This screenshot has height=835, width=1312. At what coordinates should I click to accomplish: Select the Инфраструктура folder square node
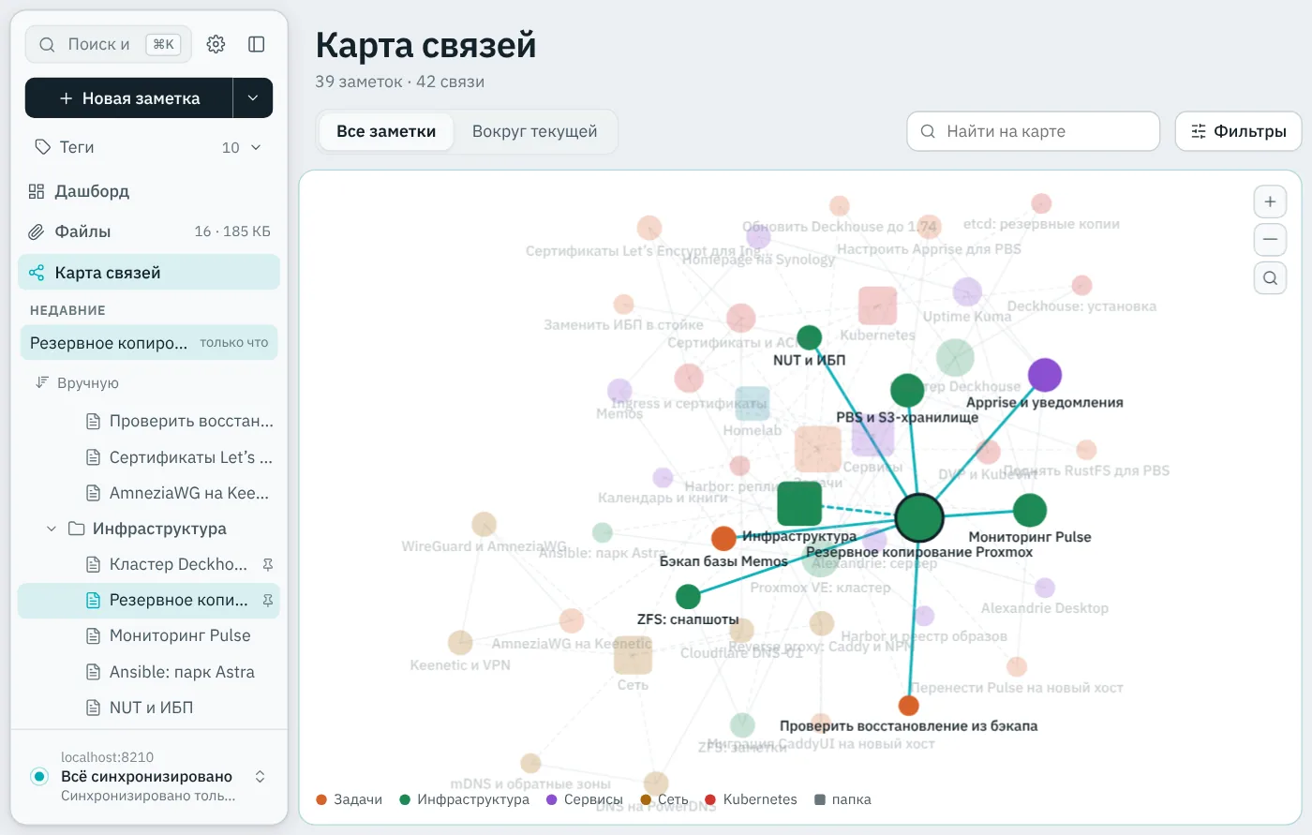click(x=799, y=503)
